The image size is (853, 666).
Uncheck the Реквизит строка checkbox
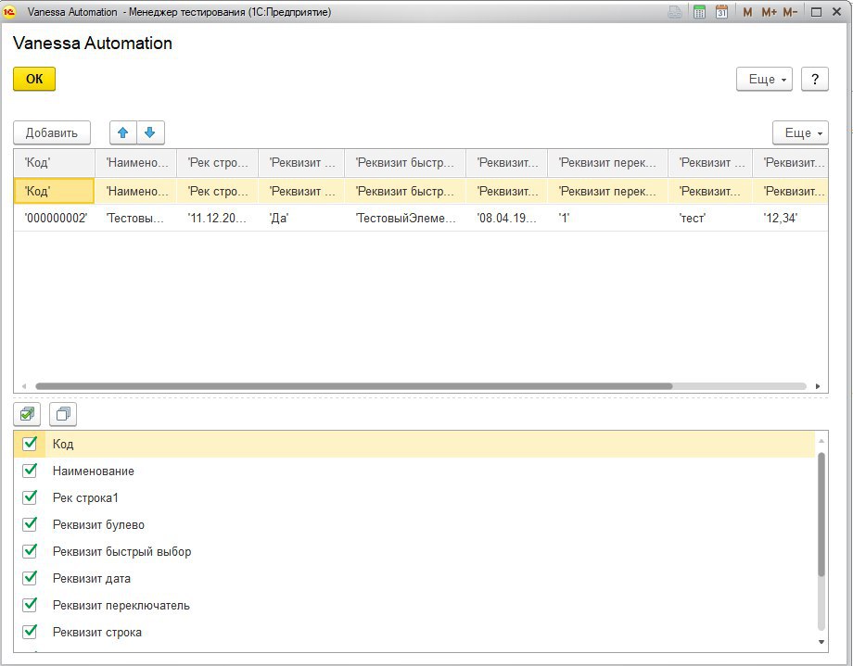coord(30,632)
